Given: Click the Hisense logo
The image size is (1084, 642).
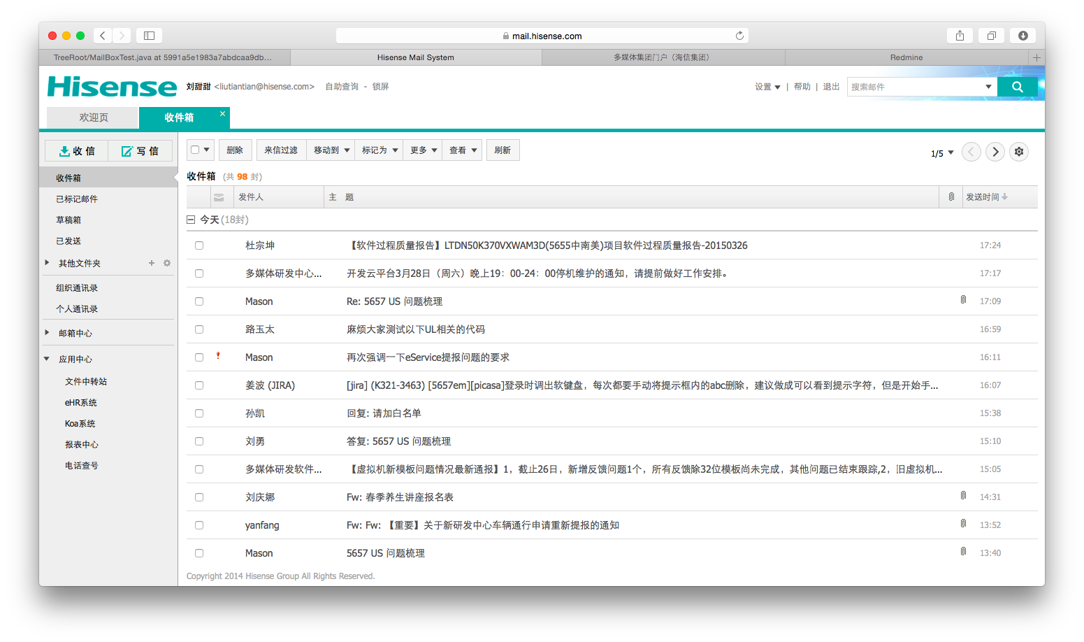Looking at the screenshot, I should [112, 87].
